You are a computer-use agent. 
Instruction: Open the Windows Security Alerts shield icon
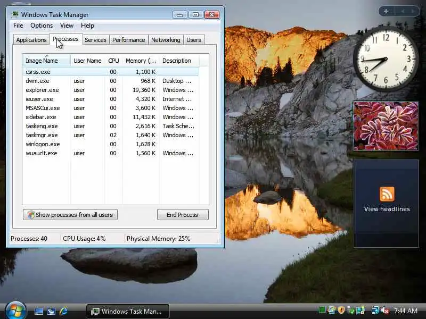click(341, 310)
